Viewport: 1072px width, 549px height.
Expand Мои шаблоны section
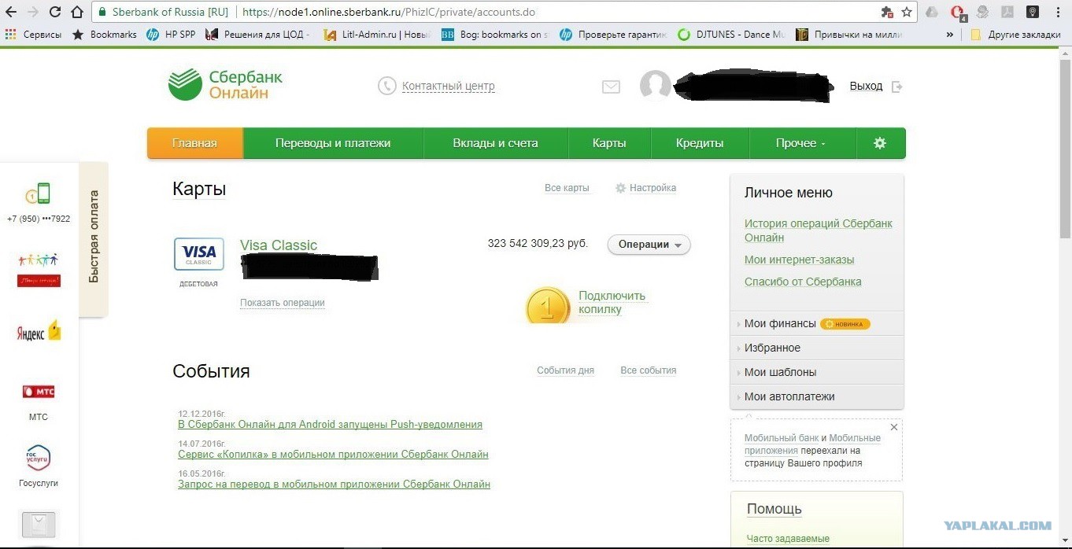point(816,372)
